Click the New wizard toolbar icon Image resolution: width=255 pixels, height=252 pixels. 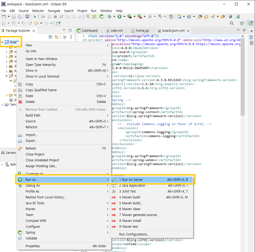4,17
